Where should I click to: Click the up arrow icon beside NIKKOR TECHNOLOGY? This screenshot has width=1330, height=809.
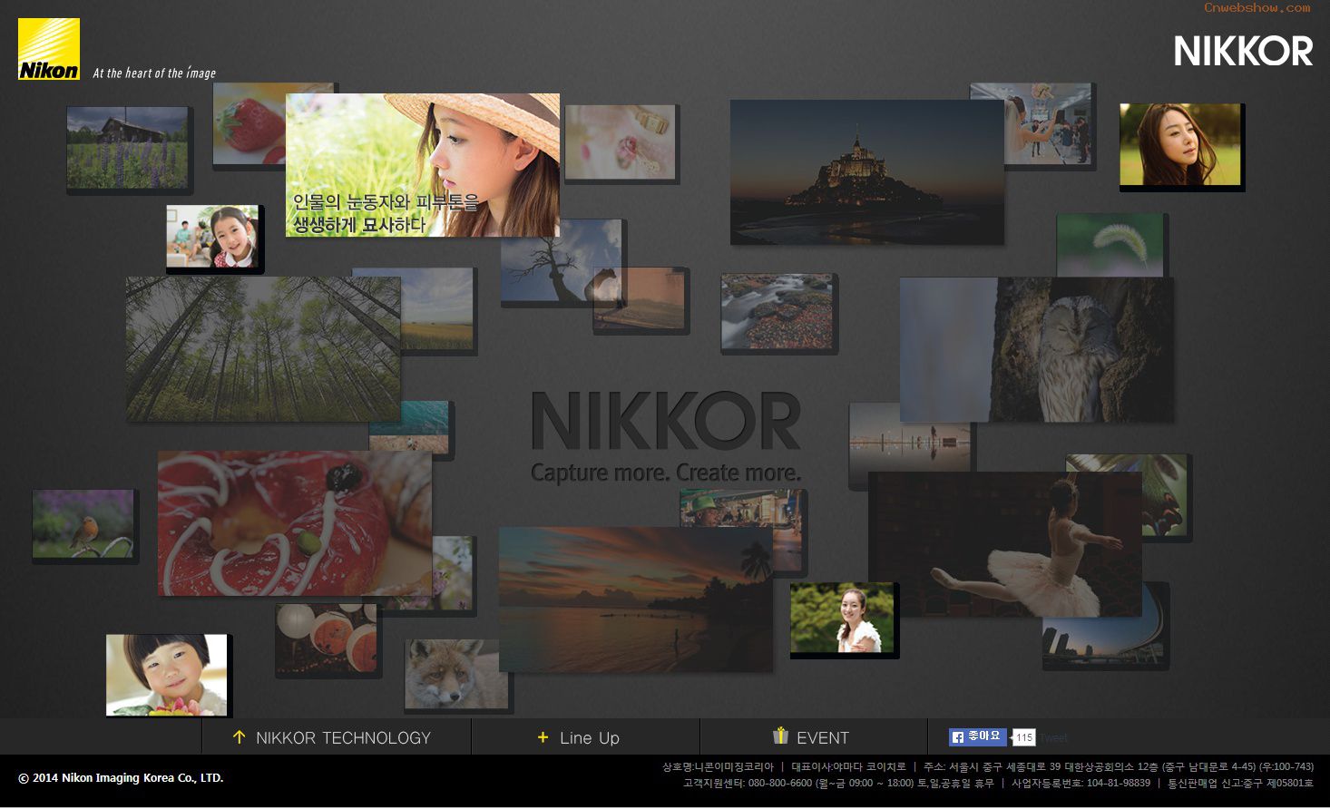[x=240, y=737]
